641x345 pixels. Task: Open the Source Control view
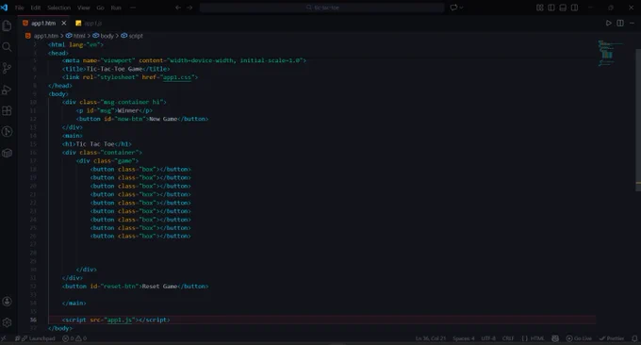click(x=7, y=68)
